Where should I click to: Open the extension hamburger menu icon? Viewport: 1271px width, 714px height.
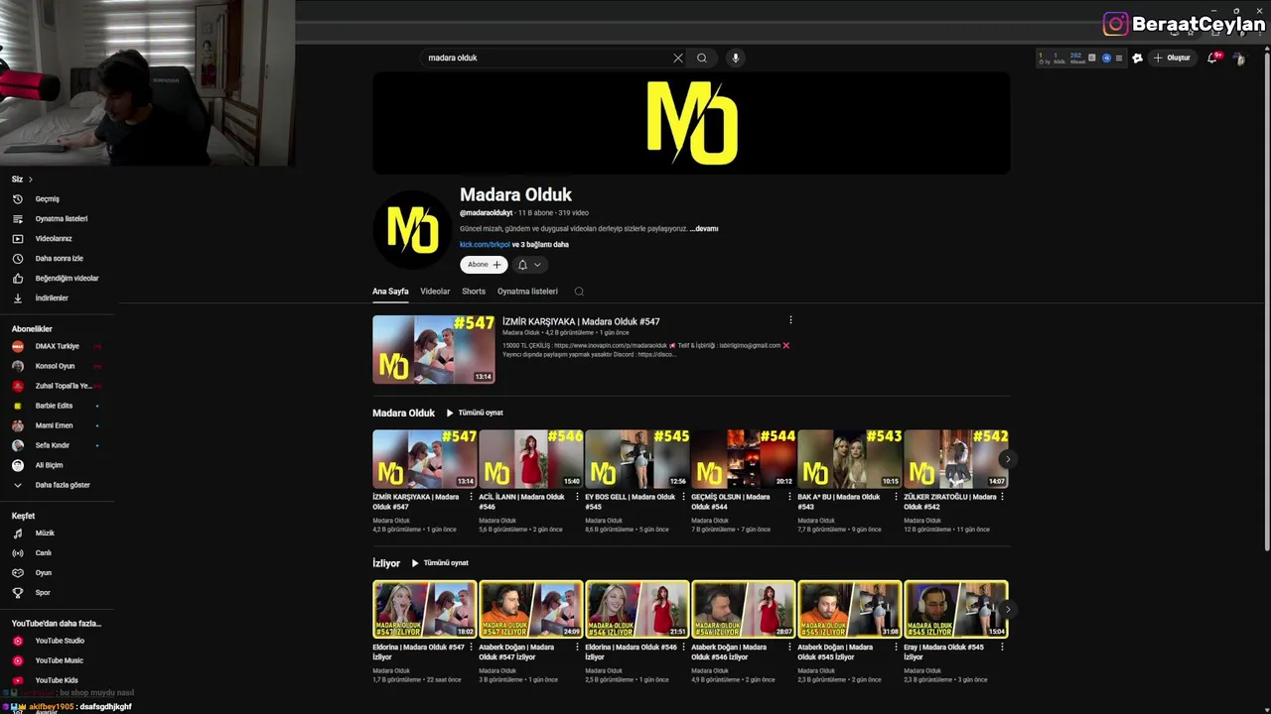1119,58
